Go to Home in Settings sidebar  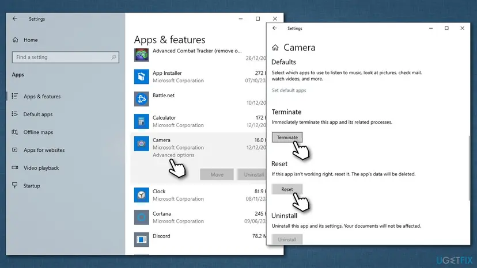pos(31,40)
